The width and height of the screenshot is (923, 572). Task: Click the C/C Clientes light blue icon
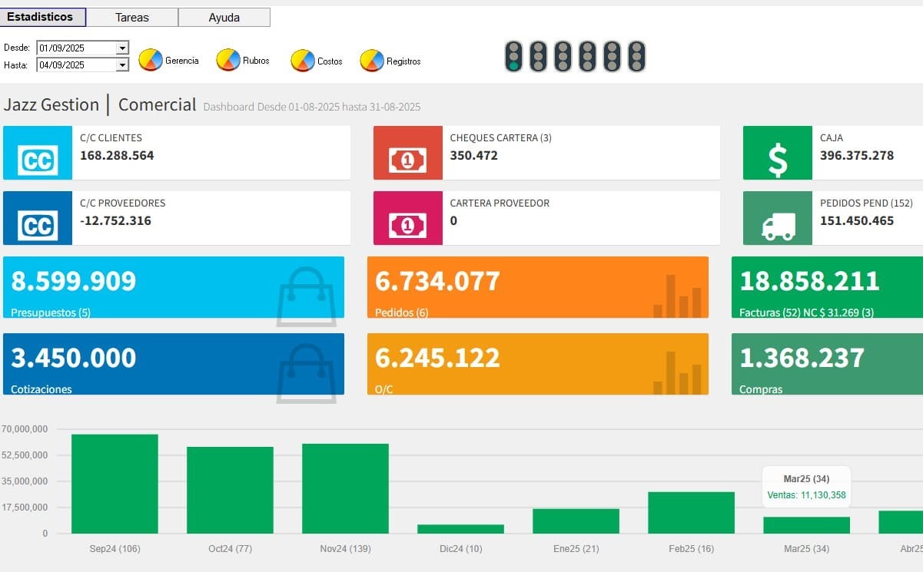click(38, 153)
